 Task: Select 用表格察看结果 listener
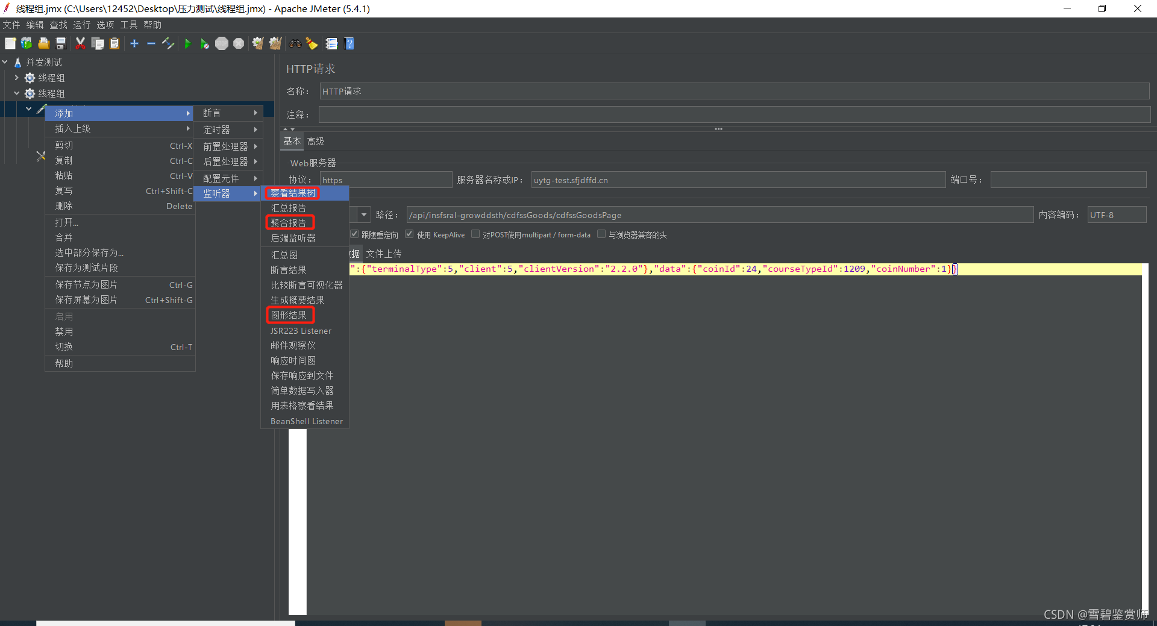pyautogui.click(x=305, y=405)
